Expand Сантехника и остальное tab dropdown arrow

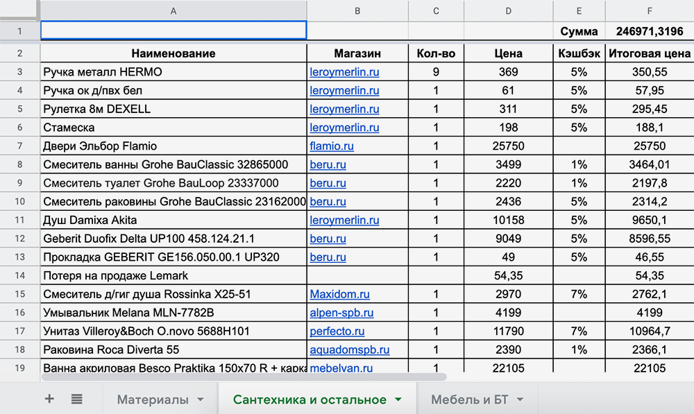[x=398, y=399]
